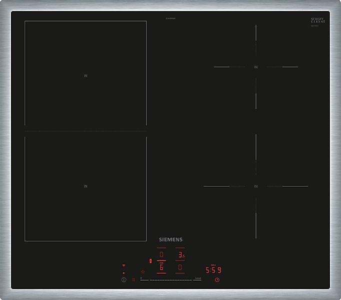341x300 pixels.
Task: Tap the red indicator dot below Wi-Fi
Action: pyautogui.click(x=123, y=273)
